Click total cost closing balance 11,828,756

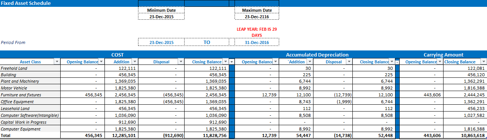(215, 135)
